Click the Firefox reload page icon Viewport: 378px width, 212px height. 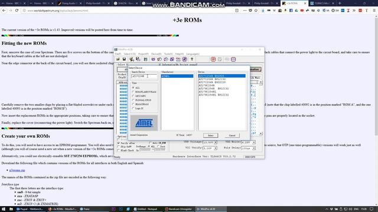[17, 11]
